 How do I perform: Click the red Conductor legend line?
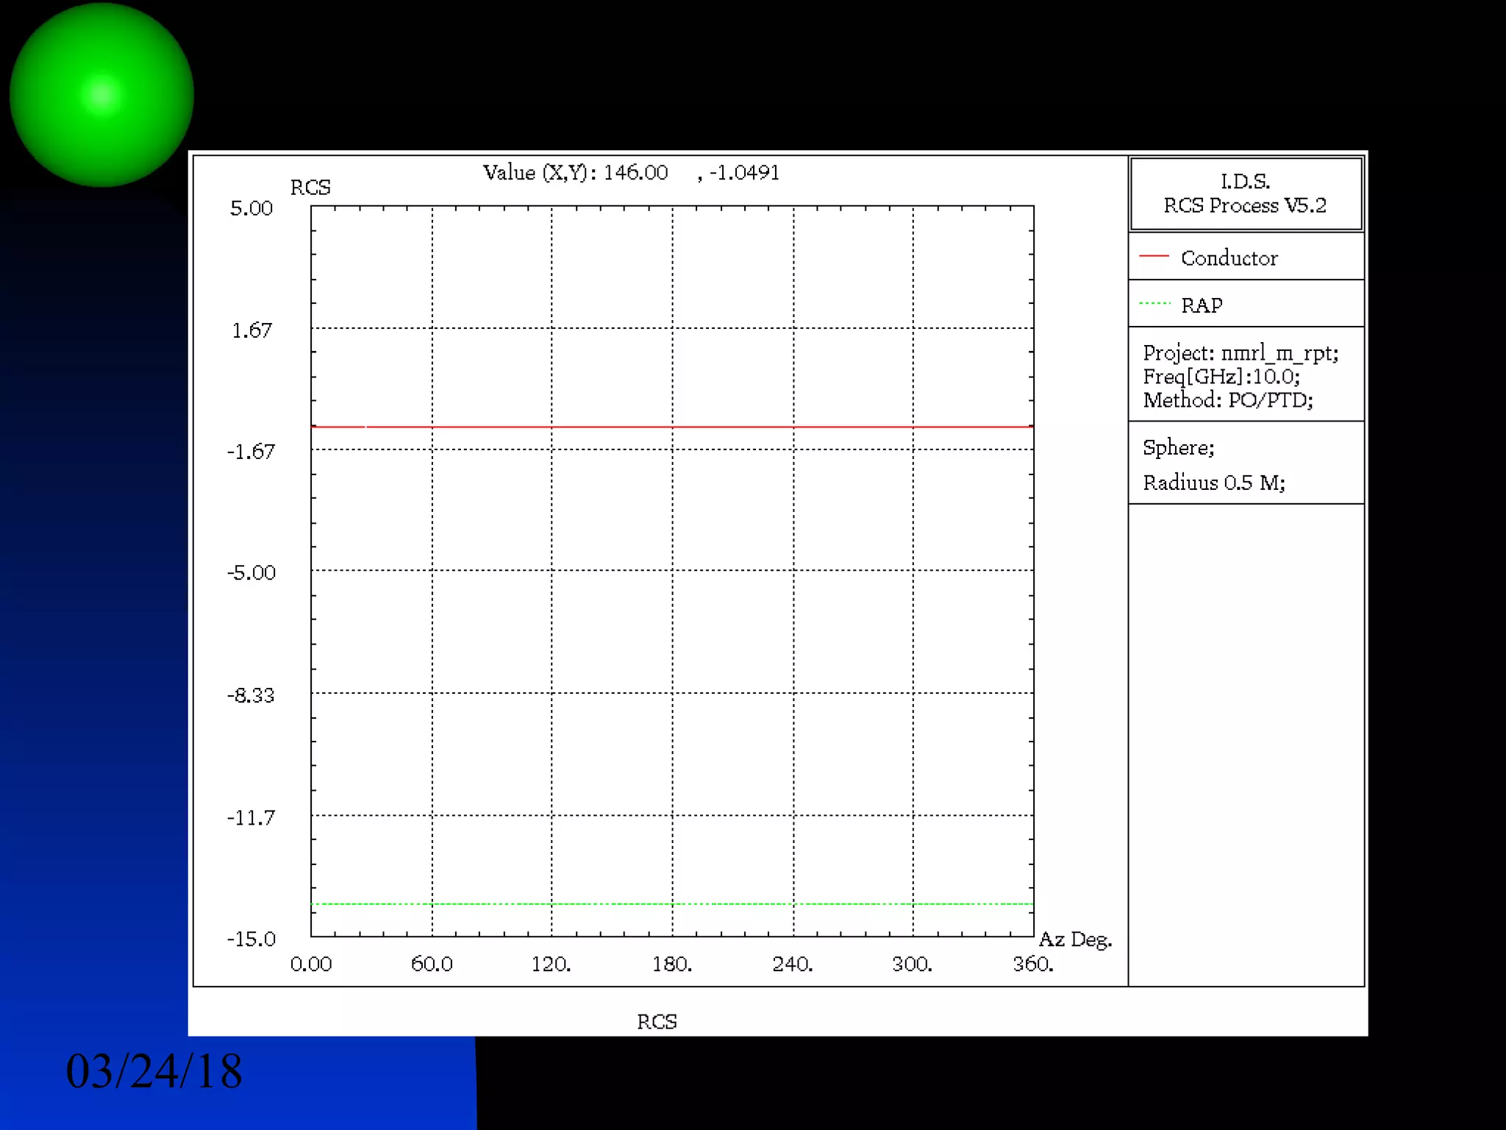point(1153,256)
